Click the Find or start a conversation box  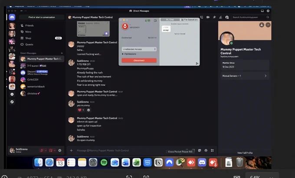click(x=42, y=17)
